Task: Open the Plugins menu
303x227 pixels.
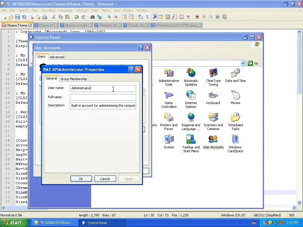Action: [x=128, y=10]
